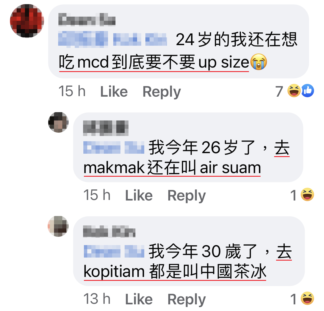Reply to the mcd up size comment
The width and height of the screenshot is (324, 311).
click(x=162, y=92)
